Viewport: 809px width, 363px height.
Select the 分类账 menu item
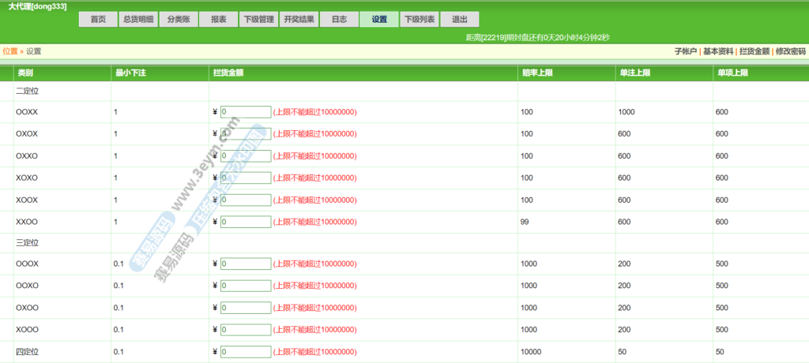point(179,20)
